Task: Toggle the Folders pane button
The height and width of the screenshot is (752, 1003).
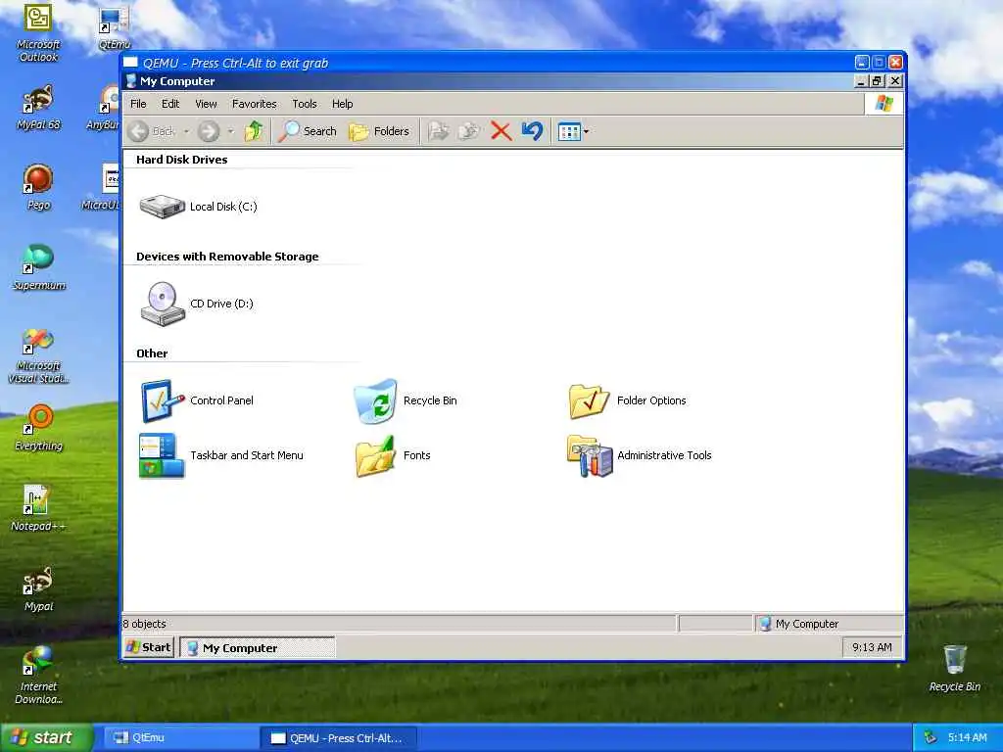Action: point(379,131)
